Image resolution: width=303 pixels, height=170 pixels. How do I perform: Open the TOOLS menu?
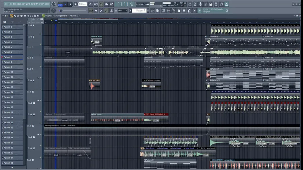[x=41, y=4]
